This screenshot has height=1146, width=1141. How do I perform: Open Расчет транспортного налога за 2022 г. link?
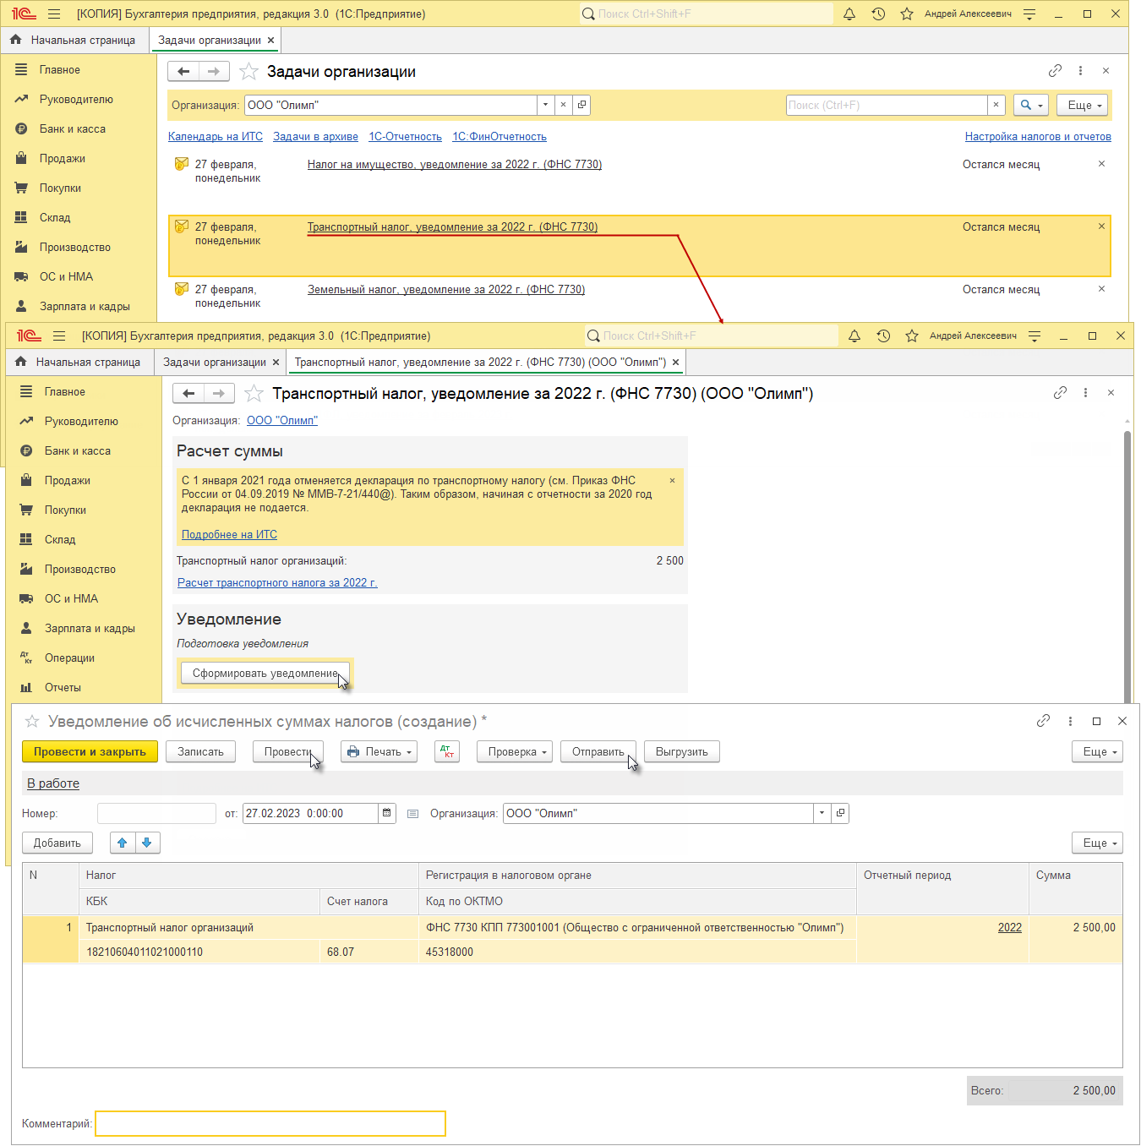pyautogui.click(x=277, y=582)
